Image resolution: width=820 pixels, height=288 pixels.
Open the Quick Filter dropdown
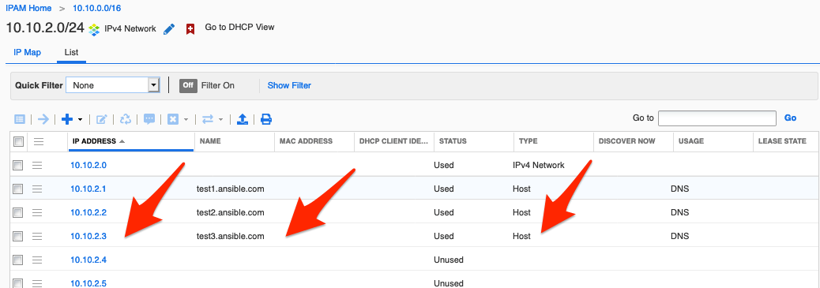point(112,85)
